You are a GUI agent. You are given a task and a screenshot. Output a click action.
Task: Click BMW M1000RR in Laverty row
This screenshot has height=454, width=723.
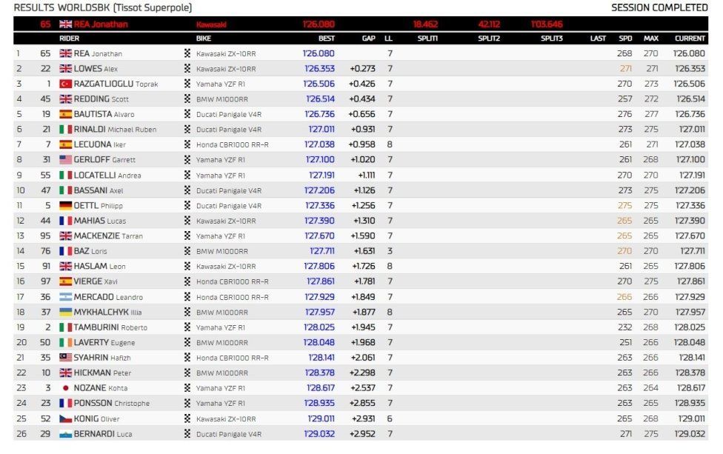point(222,343)
